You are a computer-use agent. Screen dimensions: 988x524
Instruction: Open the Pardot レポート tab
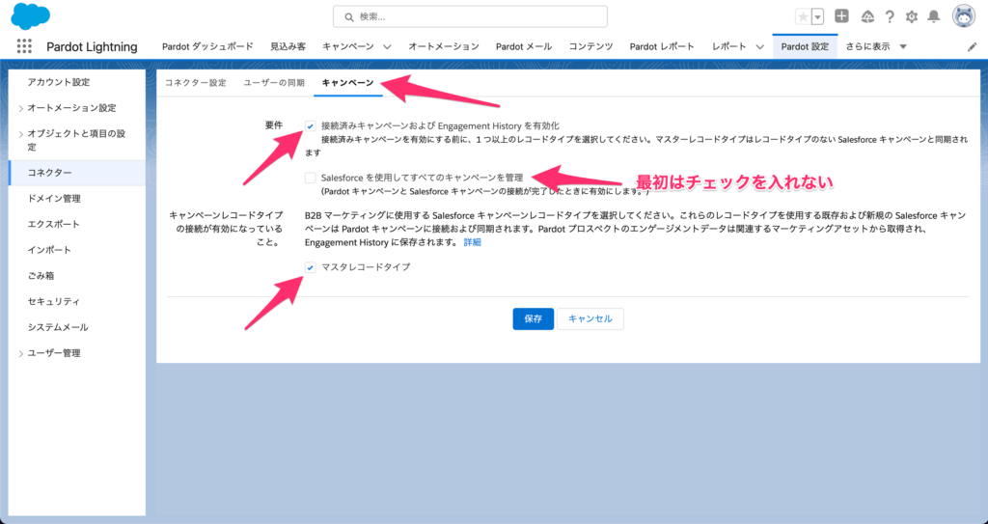point(662,46)
